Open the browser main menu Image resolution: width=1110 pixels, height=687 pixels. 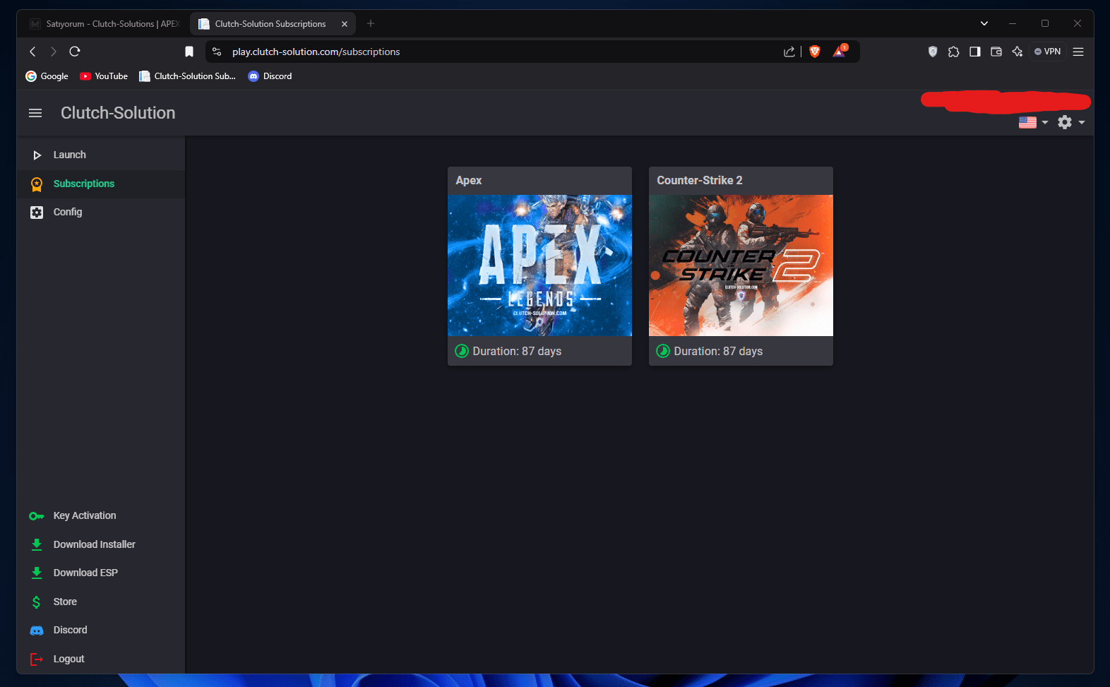[x=1078, y=52]
